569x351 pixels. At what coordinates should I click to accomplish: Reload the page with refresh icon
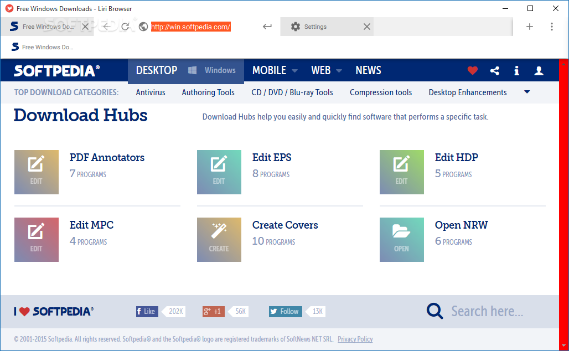tap(125, 27)
